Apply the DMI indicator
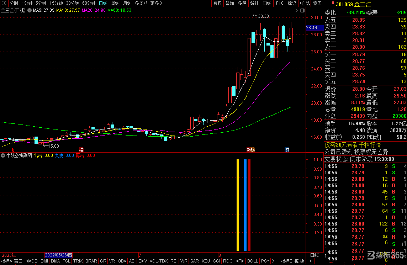Image resolution: width=407 pixels, height=265 pixels. point(44,261)
